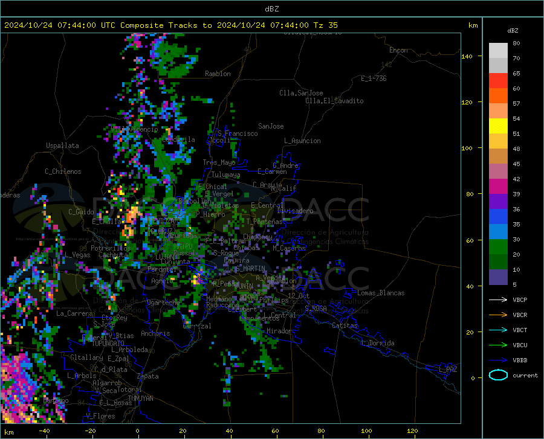Click the dBZ heading above the color legend

click(513, 30)
